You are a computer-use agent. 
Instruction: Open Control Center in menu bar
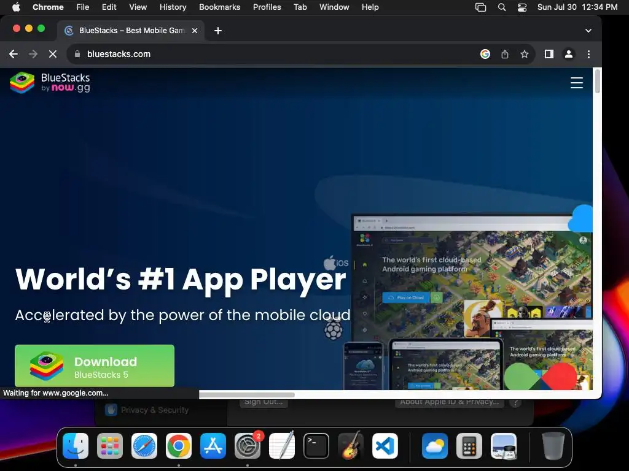coord(522,7)
